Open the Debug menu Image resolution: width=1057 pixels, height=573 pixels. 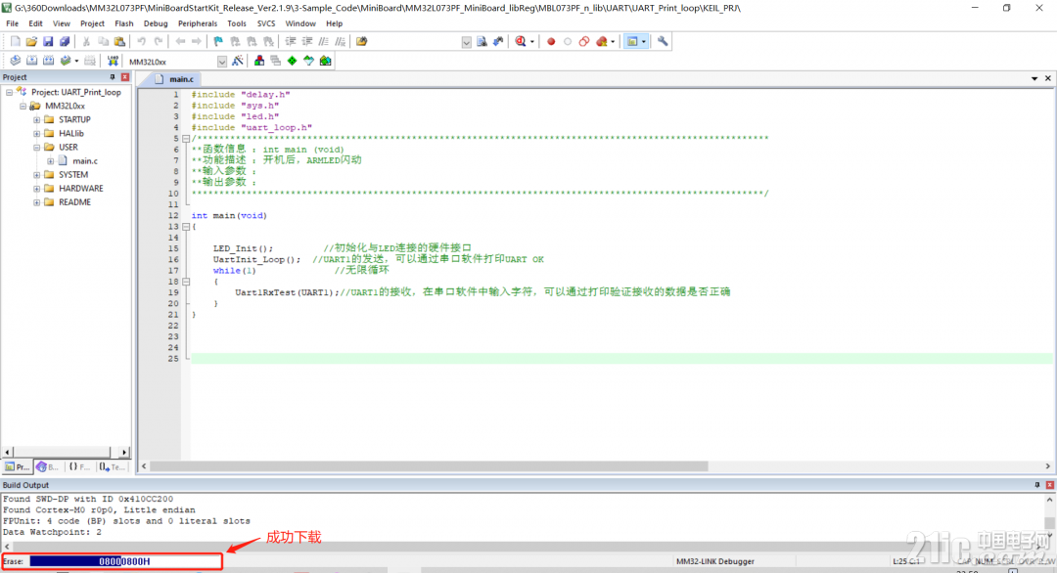coord(156,23)
